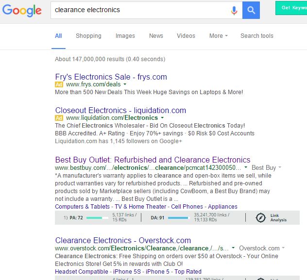Open the iPhone 5 sitelink
The image size is (307, 280).
coord(157,272)
